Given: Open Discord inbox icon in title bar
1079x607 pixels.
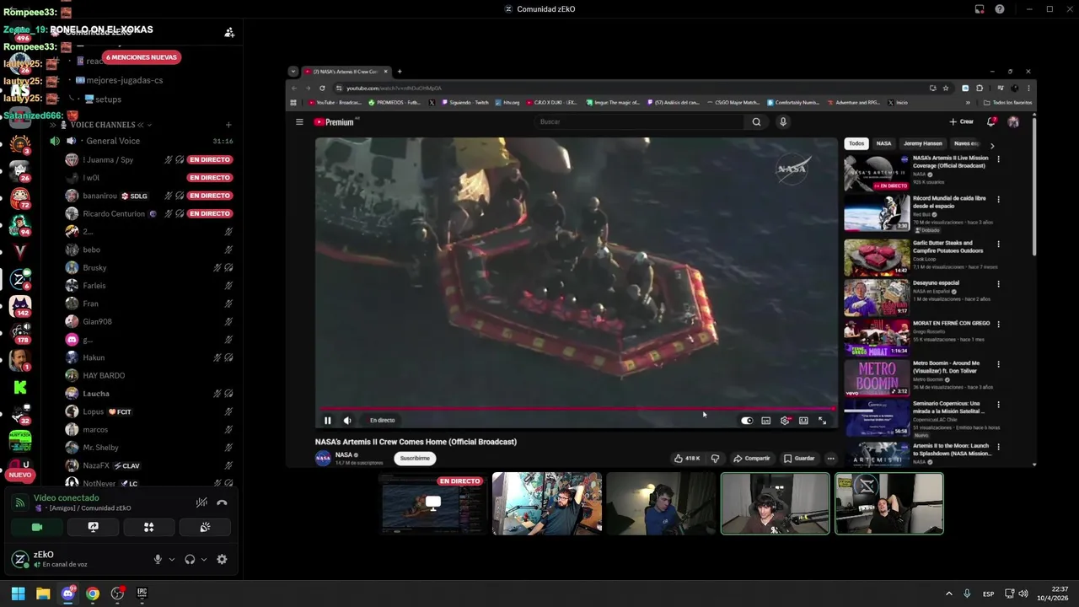Looking at the screenshot, I should click(x=980, y=9).
